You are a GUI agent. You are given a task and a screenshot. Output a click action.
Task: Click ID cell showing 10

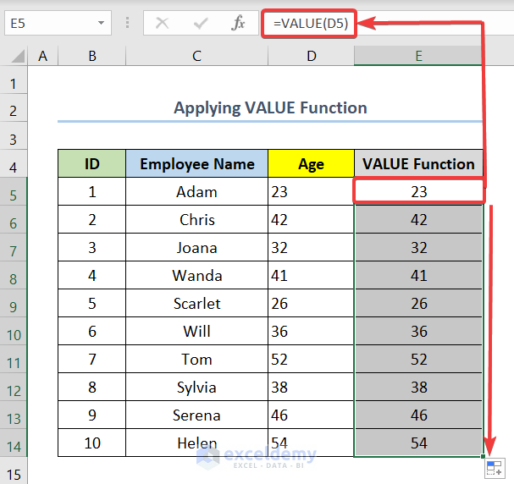[x=91, y=443]
